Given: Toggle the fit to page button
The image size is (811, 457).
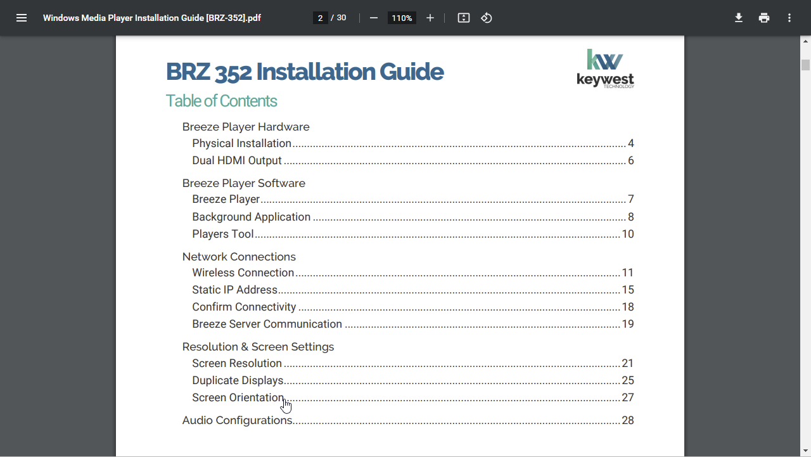Looking at the screenshot, I should coord(464,18).
